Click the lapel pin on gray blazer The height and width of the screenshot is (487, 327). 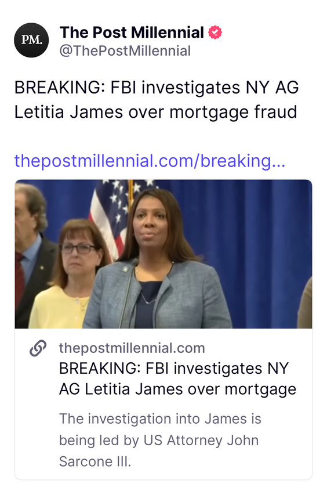point(125,269)
